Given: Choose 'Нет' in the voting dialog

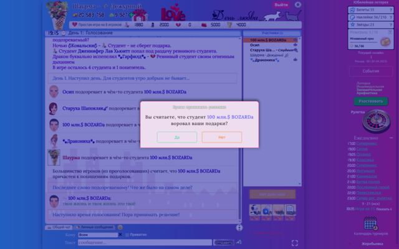Looking at the screenshot, I should (x=222, y=137).
